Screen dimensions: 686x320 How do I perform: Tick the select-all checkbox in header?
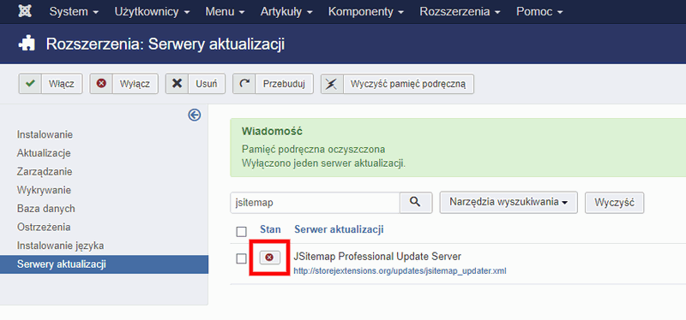tap(241, 231)
